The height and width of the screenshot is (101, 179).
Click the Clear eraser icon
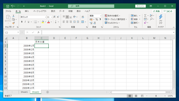click(145, 23)
